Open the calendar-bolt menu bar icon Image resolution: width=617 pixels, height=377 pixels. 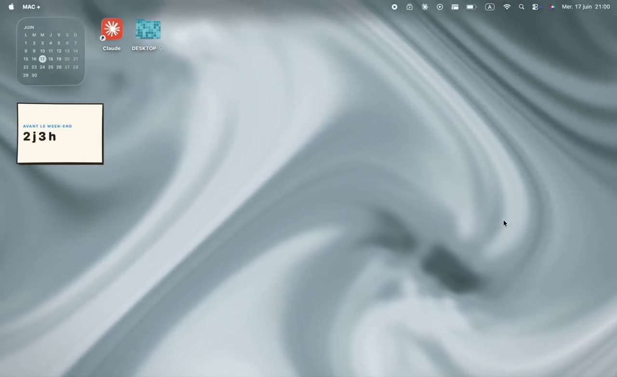(x=409, y=7)
